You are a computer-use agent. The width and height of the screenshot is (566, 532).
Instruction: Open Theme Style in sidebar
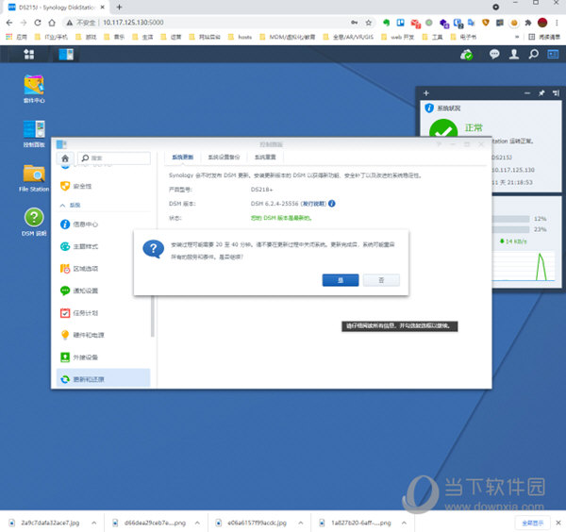tap(103, 246)
